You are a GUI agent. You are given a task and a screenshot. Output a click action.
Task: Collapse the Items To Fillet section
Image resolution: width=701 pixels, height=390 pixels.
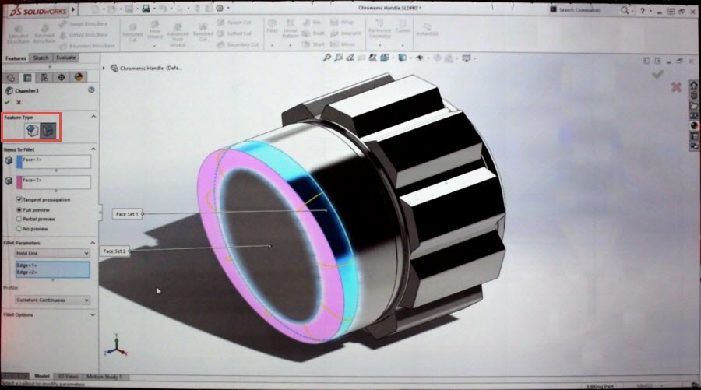(93, 149)
